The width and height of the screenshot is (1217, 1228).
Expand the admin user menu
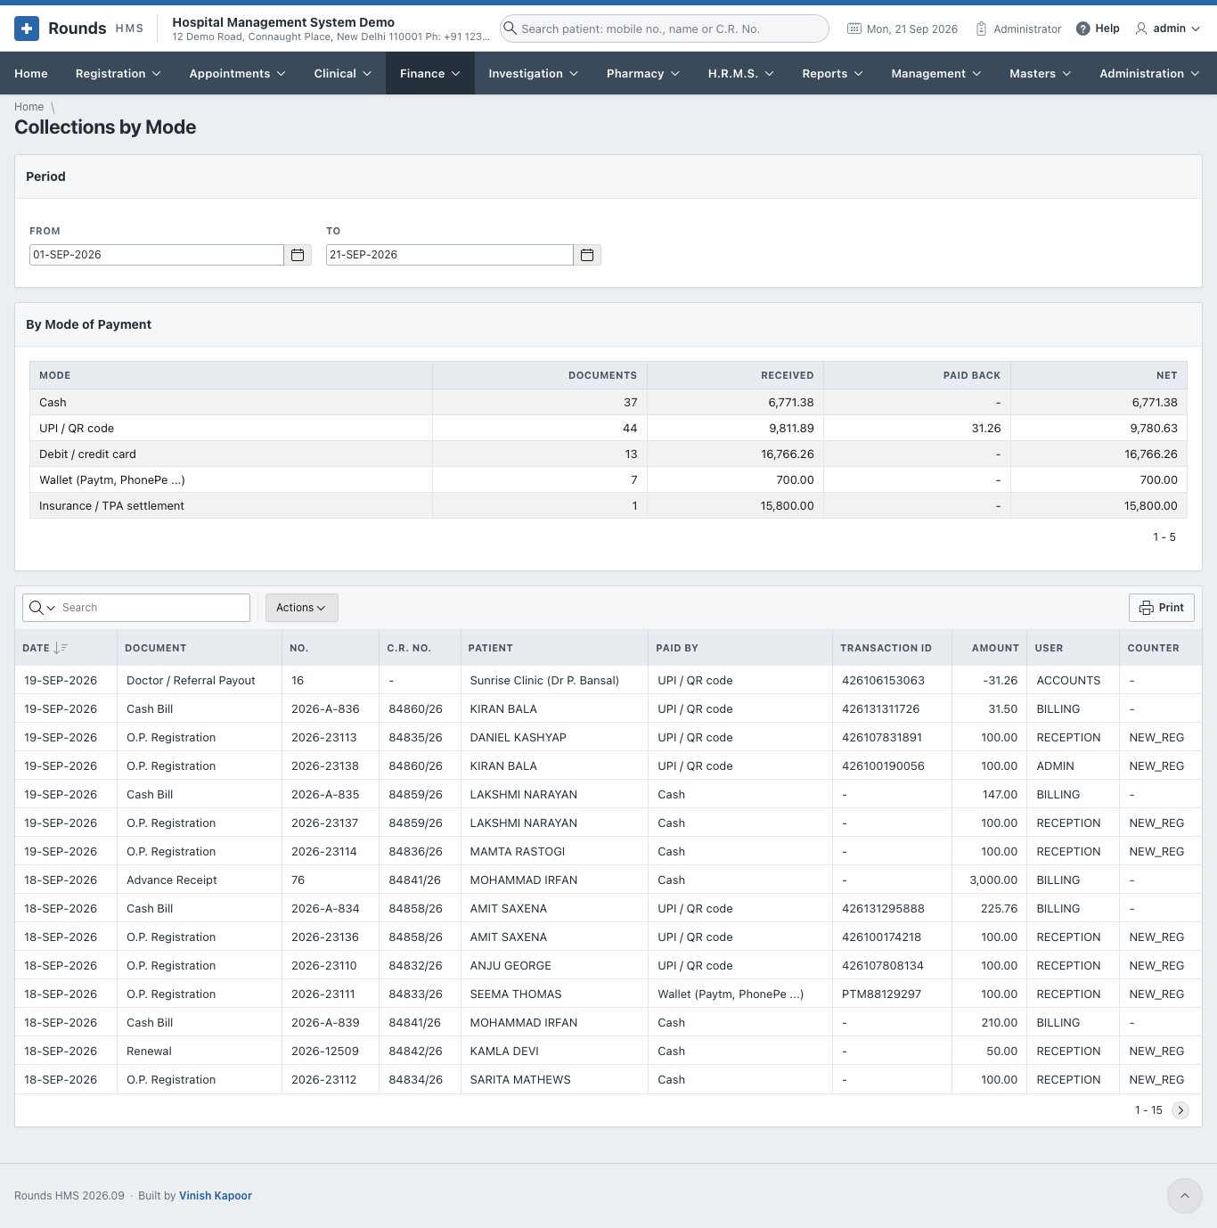point(1168,29)
